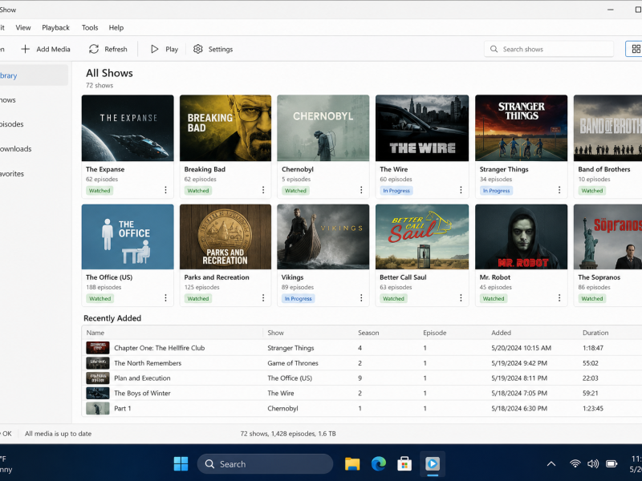Open the Better Call Saul poster
Screen dimensions: 642x481
pos(422,236)
